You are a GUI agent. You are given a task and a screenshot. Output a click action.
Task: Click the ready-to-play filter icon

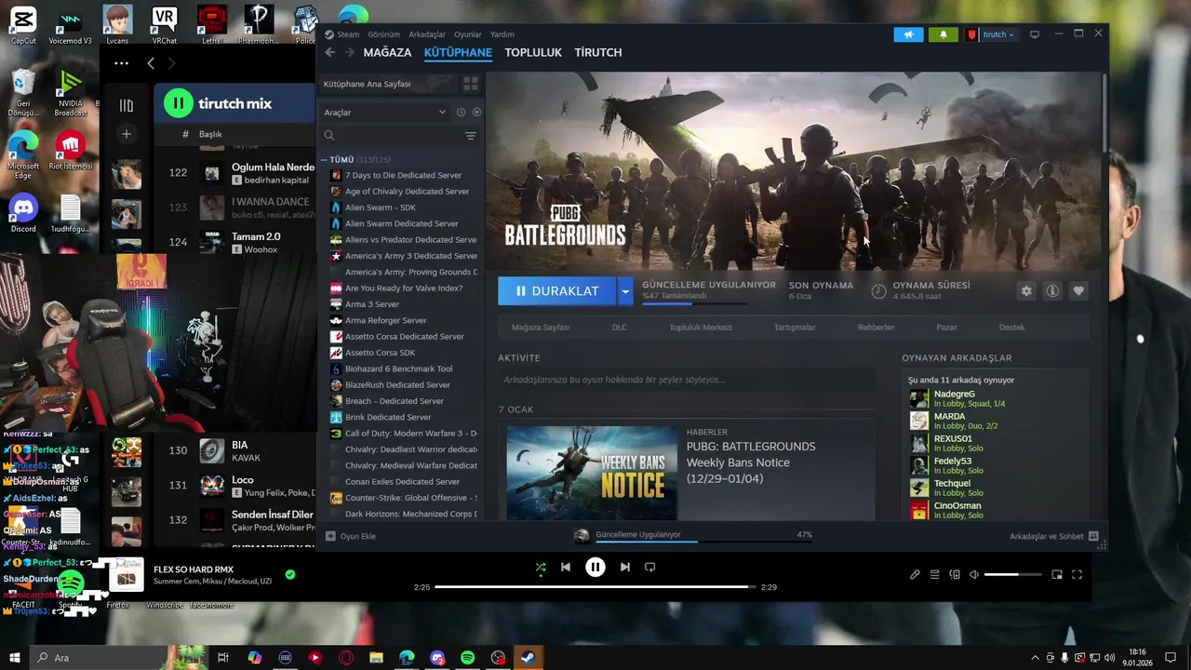[x=476, y=112]
